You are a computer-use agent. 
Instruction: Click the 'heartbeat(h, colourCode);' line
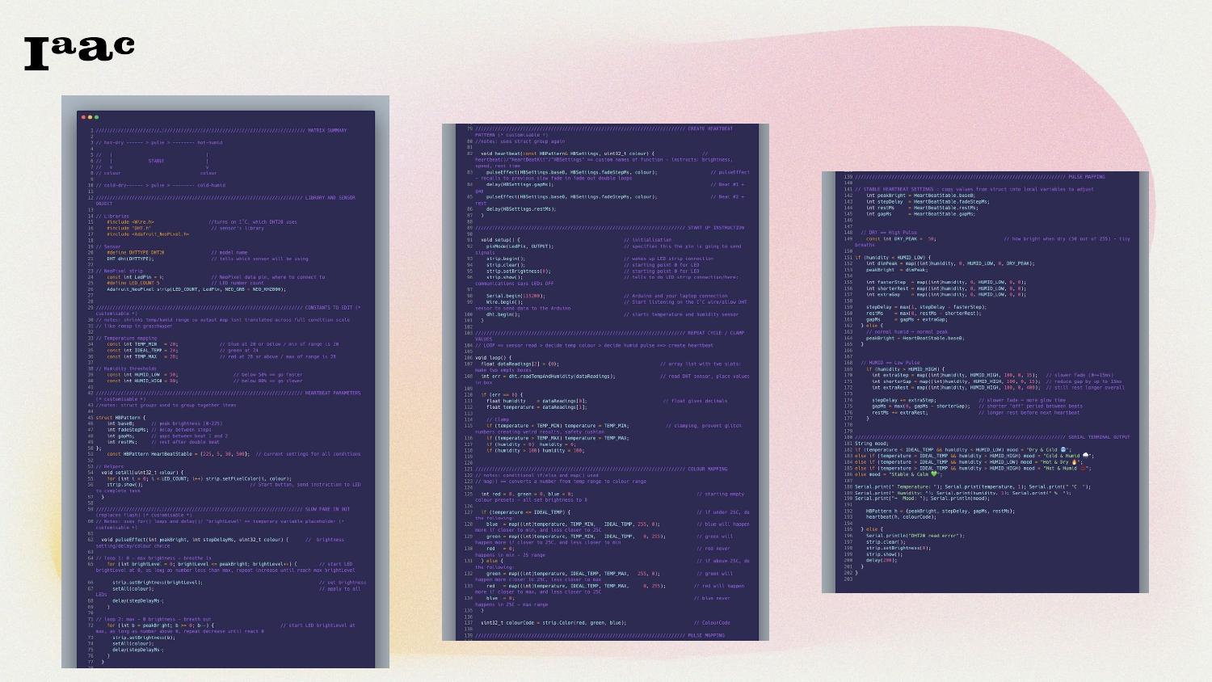[x=901, y=517]
